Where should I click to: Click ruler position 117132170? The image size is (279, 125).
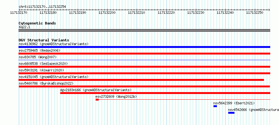tap(19, 13)
